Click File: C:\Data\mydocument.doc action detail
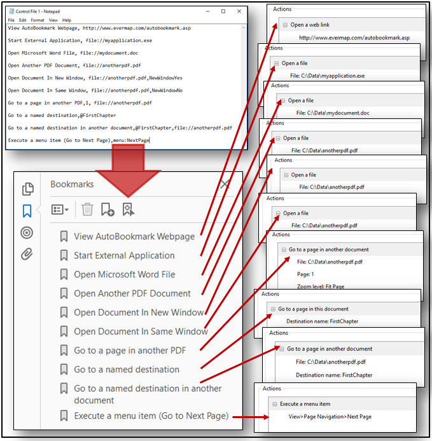 pyautogui.click(x=333, y=113)
